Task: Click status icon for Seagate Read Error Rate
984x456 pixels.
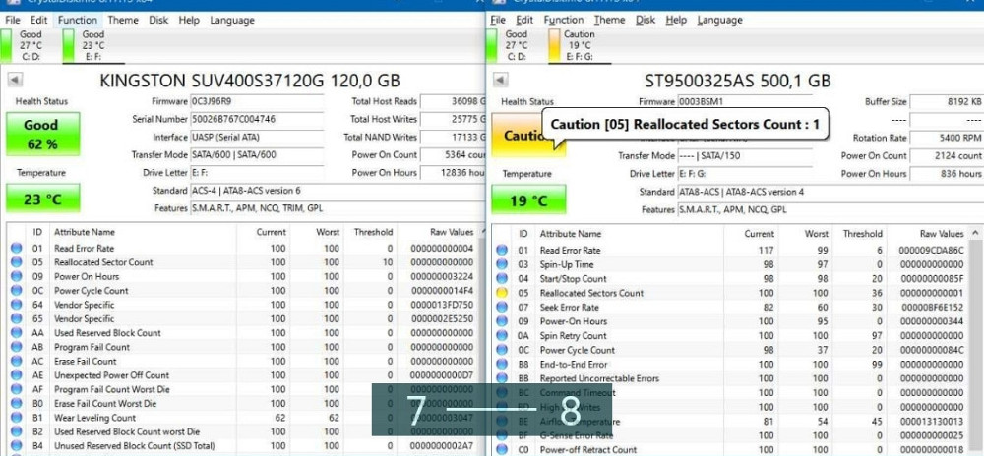Action: pos(502,250)
